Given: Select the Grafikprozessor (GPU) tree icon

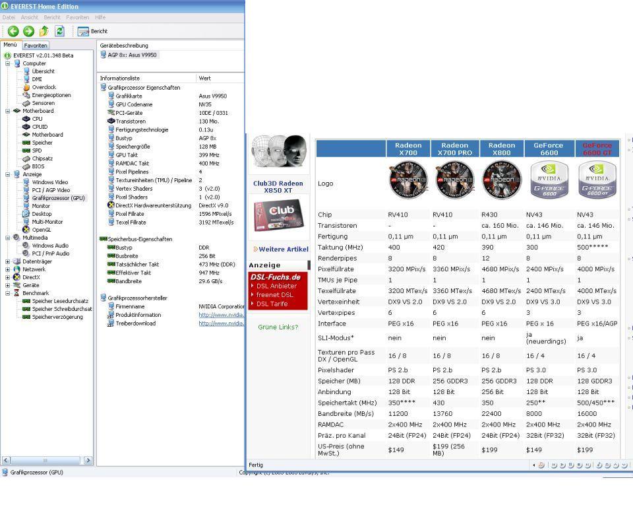Looking at the screenshot, I should pyautogui.click(x=26, y=198).
